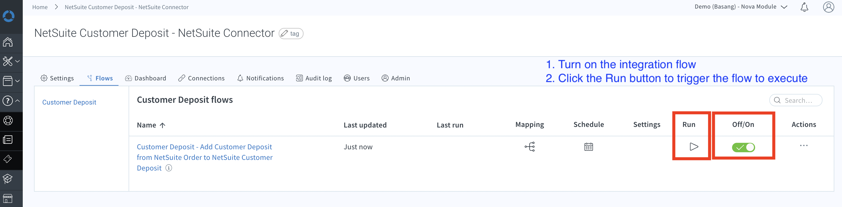
Task: Open the three-dot Actions menu for the flow
Action: [804, 145]
